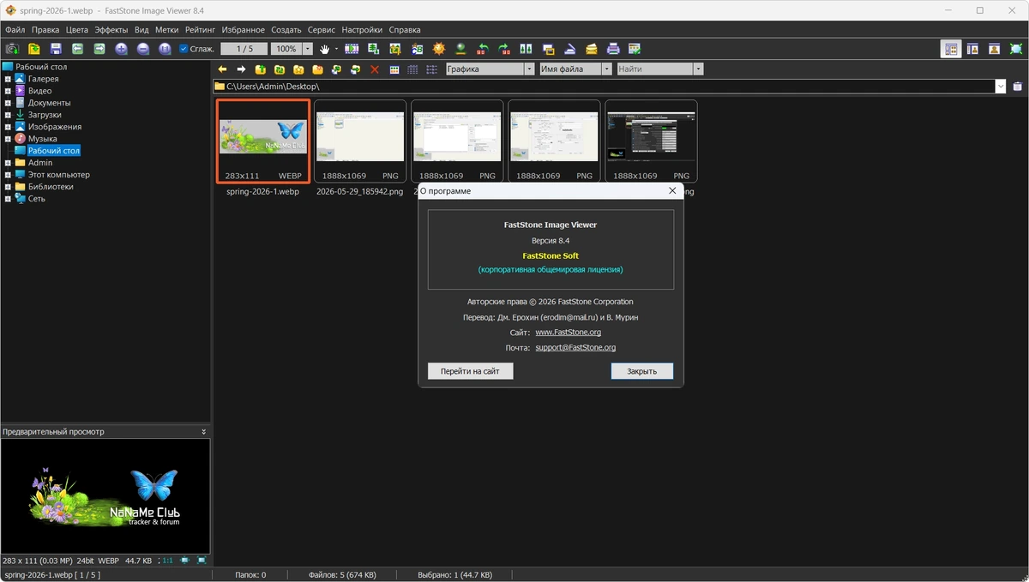Open the Найти search dropdown
Image resolution: width=1029 pixels, height=582 pixels.
(699, 69)
